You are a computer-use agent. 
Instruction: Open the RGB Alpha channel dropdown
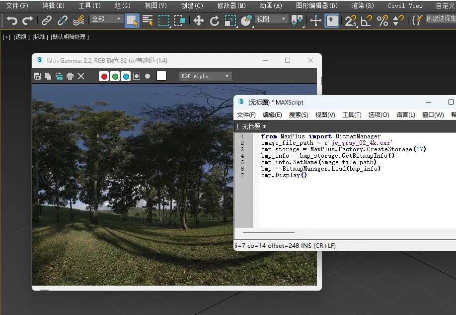pos(205,76)
